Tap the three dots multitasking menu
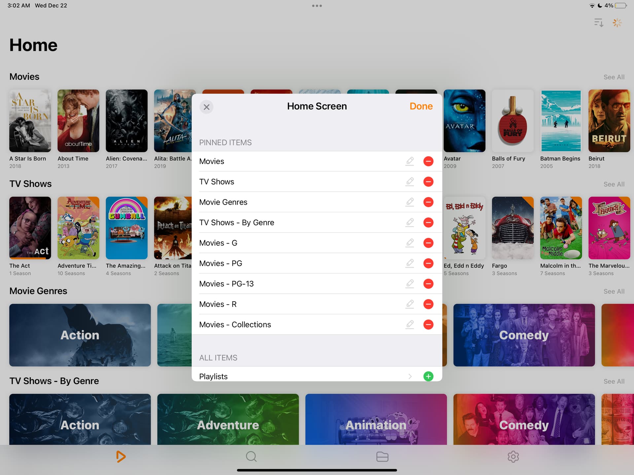The height and width of the screenshot is (475, 634). click(317, 6)
